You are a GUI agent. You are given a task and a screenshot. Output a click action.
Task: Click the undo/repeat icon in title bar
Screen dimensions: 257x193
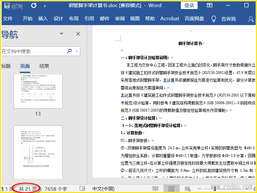coord(34,5)
